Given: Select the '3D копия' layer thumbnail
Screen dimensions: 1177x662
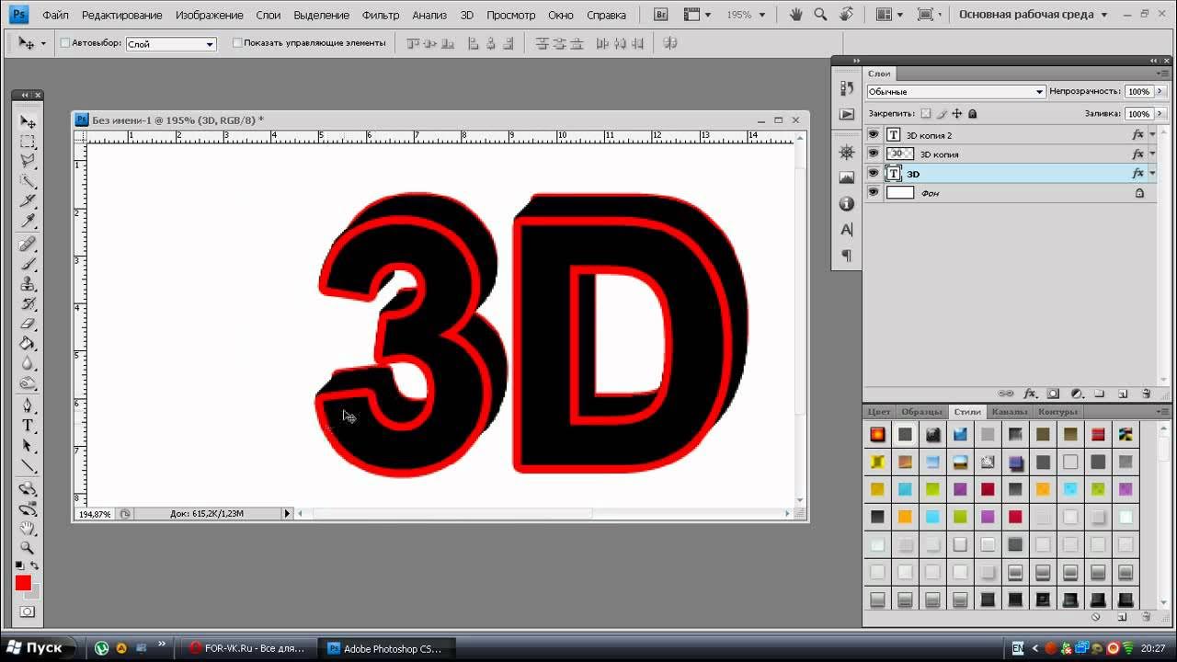Looking at the screenshot, I should [899, 154].
